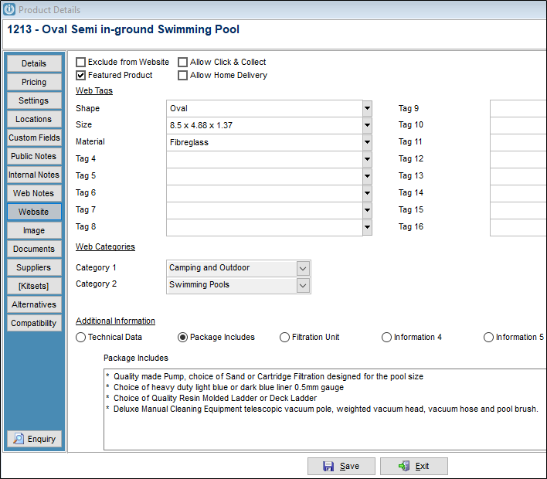
Task: Open the Internal Notes tab
Action: pyautogui.click(x=34, y=175)
